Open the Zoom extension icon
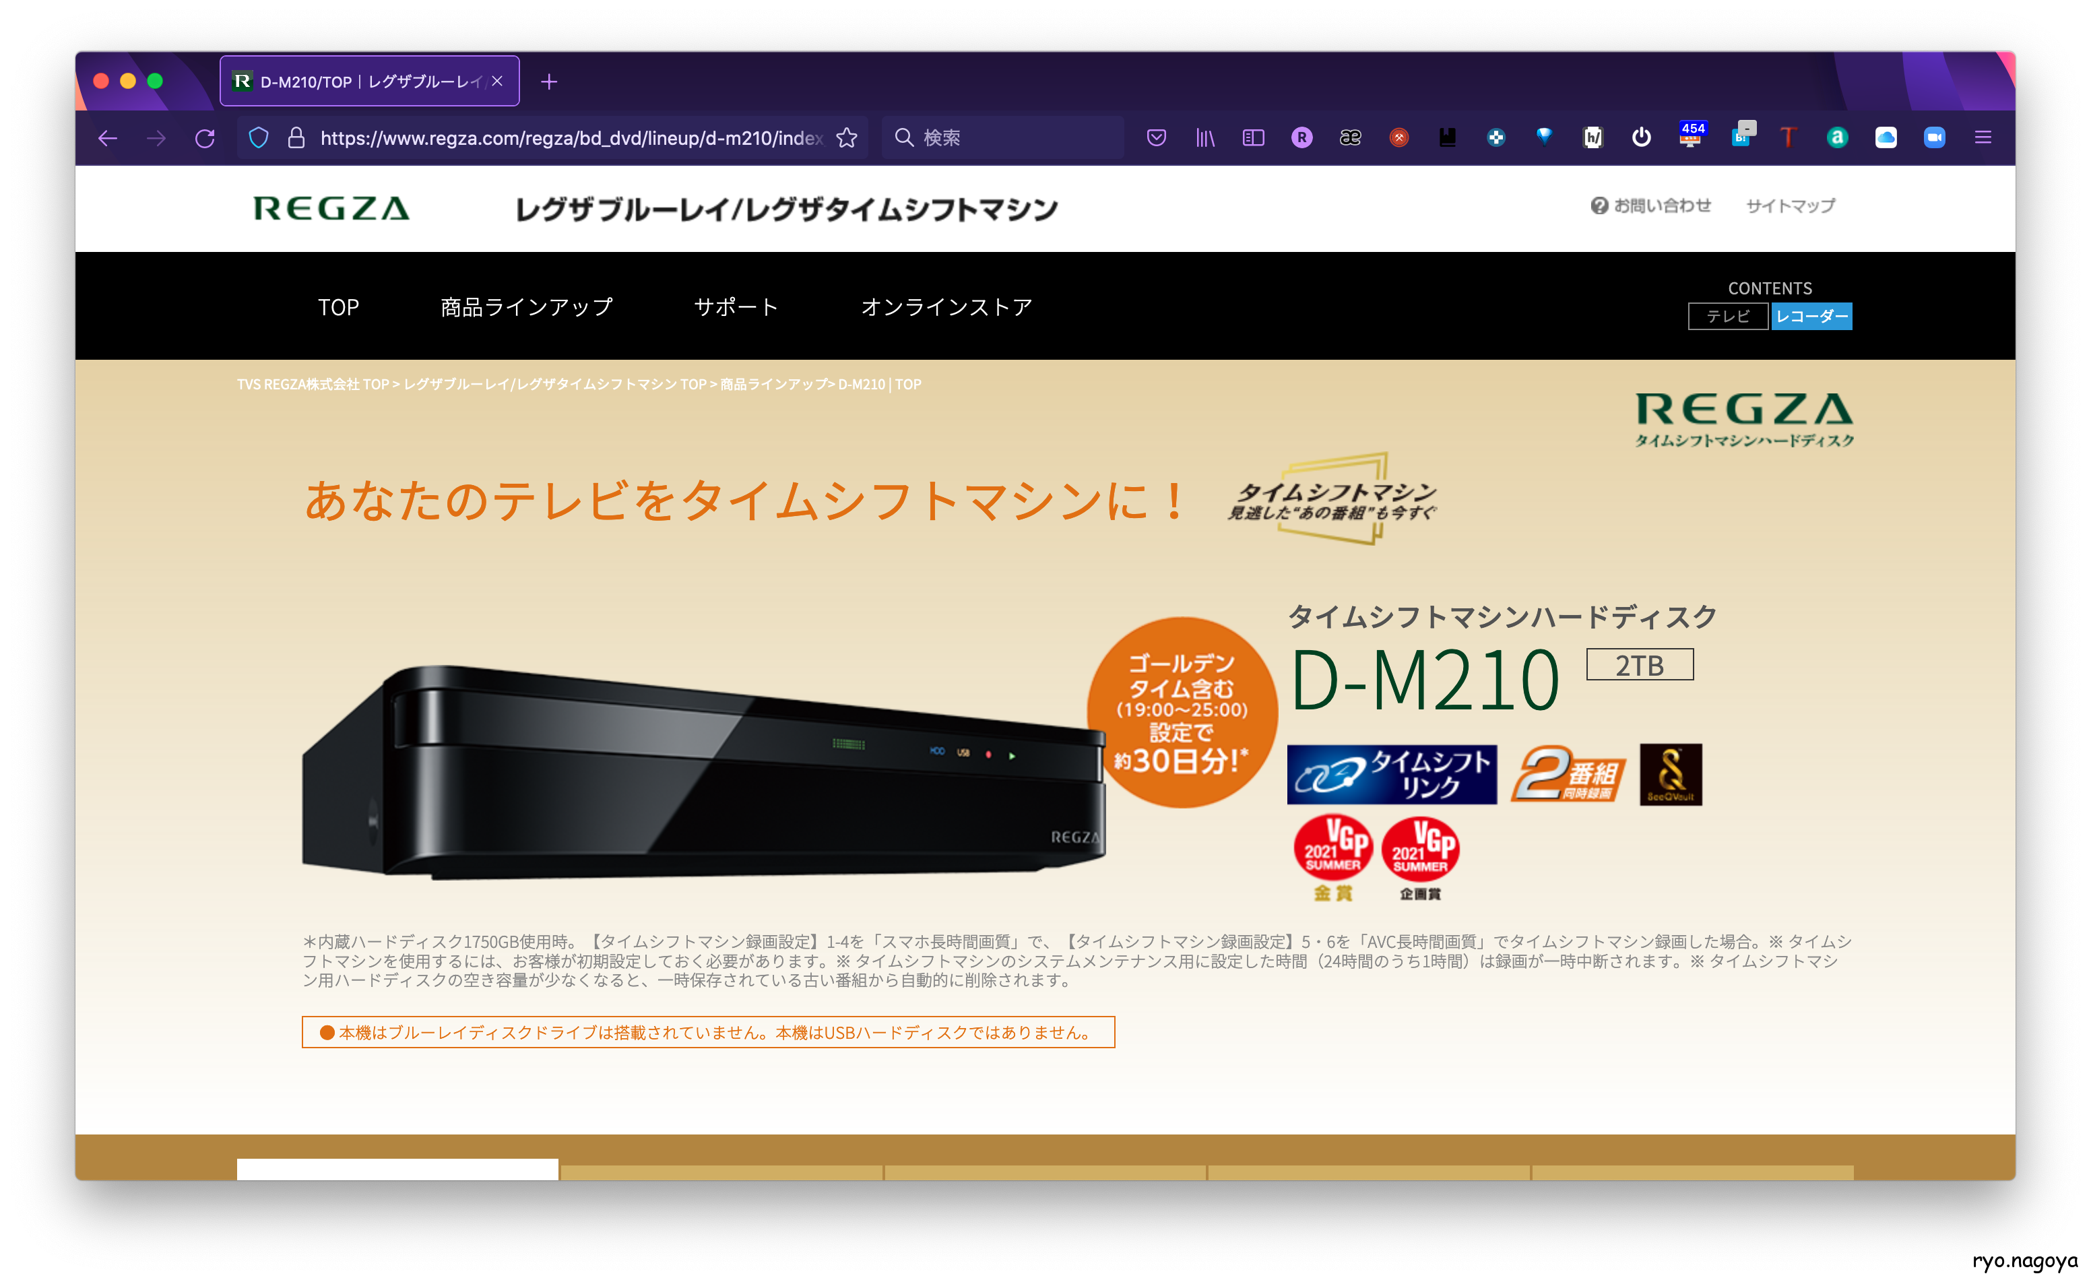The image size is (2091, 1280). [1934, 137]
